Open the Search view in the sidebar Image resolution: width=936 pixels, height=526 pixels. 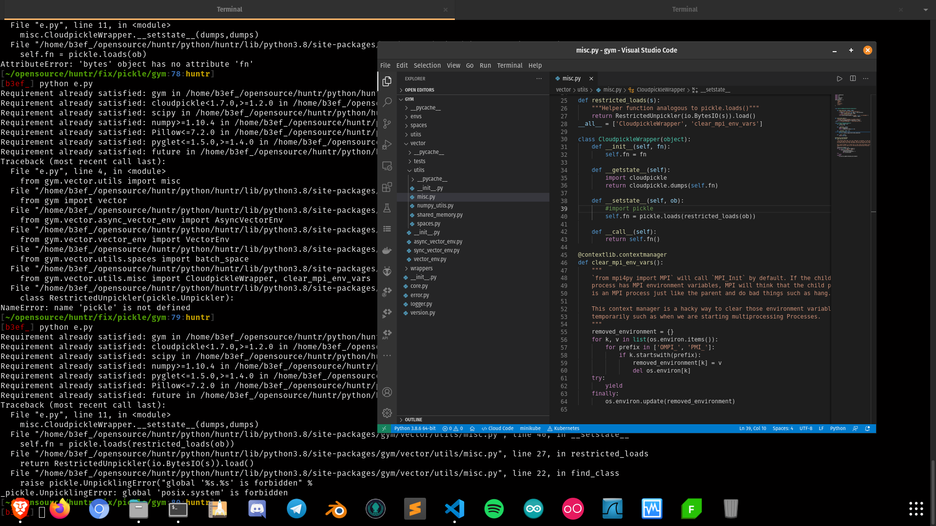387,102
